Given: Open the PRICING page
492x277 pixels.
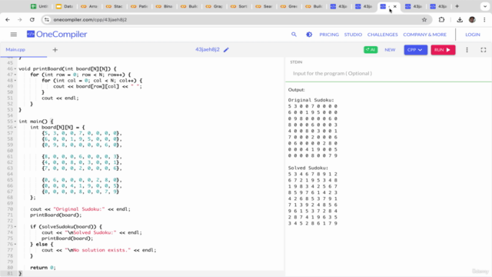Looking at the screenshot, I should (x=329, y=35).
